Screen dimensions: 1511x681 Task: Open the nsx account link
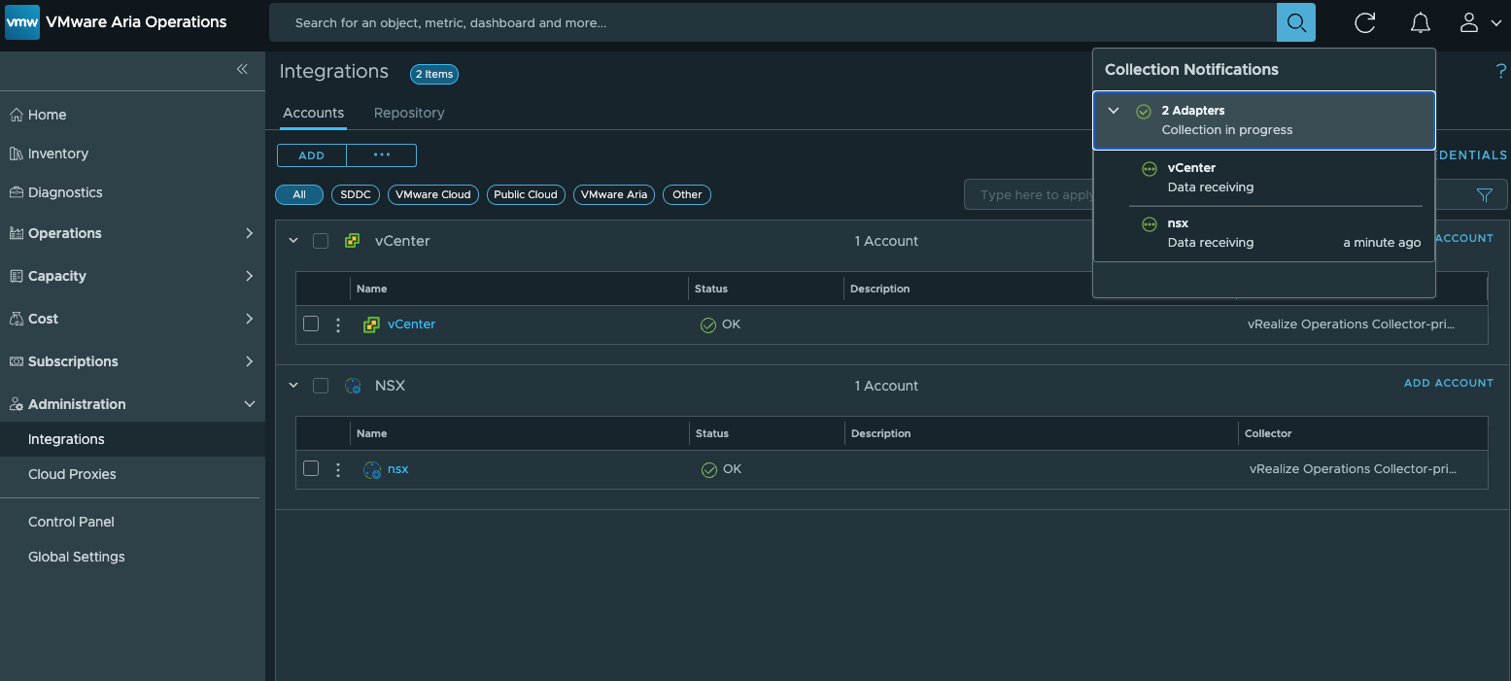point(397,469)
